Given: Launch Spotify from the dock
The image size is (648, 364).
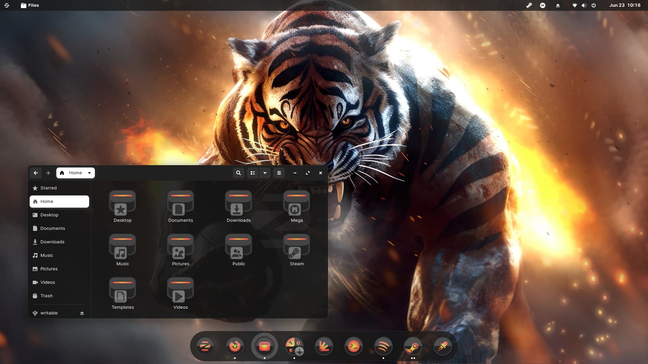Looking at the screenshot, I should tap(383, 346).
